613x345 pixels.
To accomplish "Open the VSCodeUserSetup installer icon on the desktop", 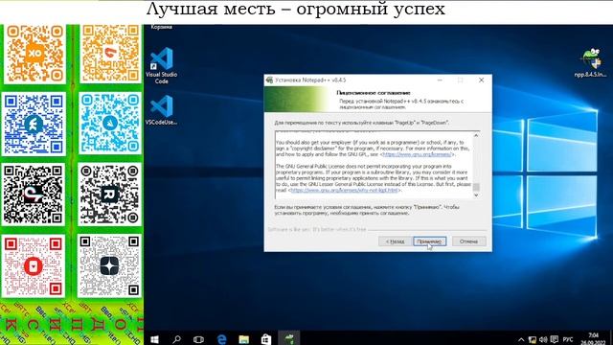I will coord(161,110).
